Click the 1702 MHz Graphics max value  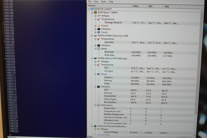(167, 78)
